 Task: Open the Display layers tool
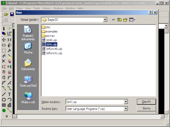point(4,34)
